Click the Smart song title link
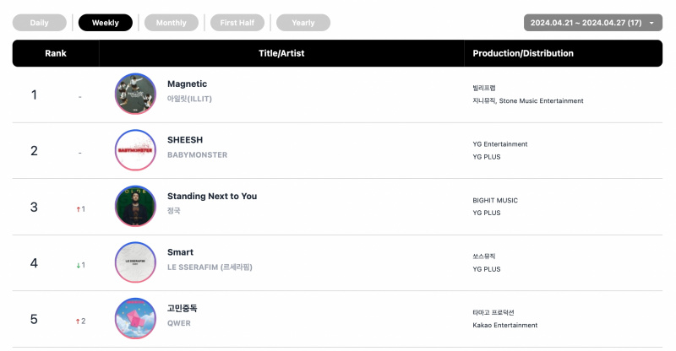This screenshot has width=676, height=351. pyautogui.click(x=180, y=252)
